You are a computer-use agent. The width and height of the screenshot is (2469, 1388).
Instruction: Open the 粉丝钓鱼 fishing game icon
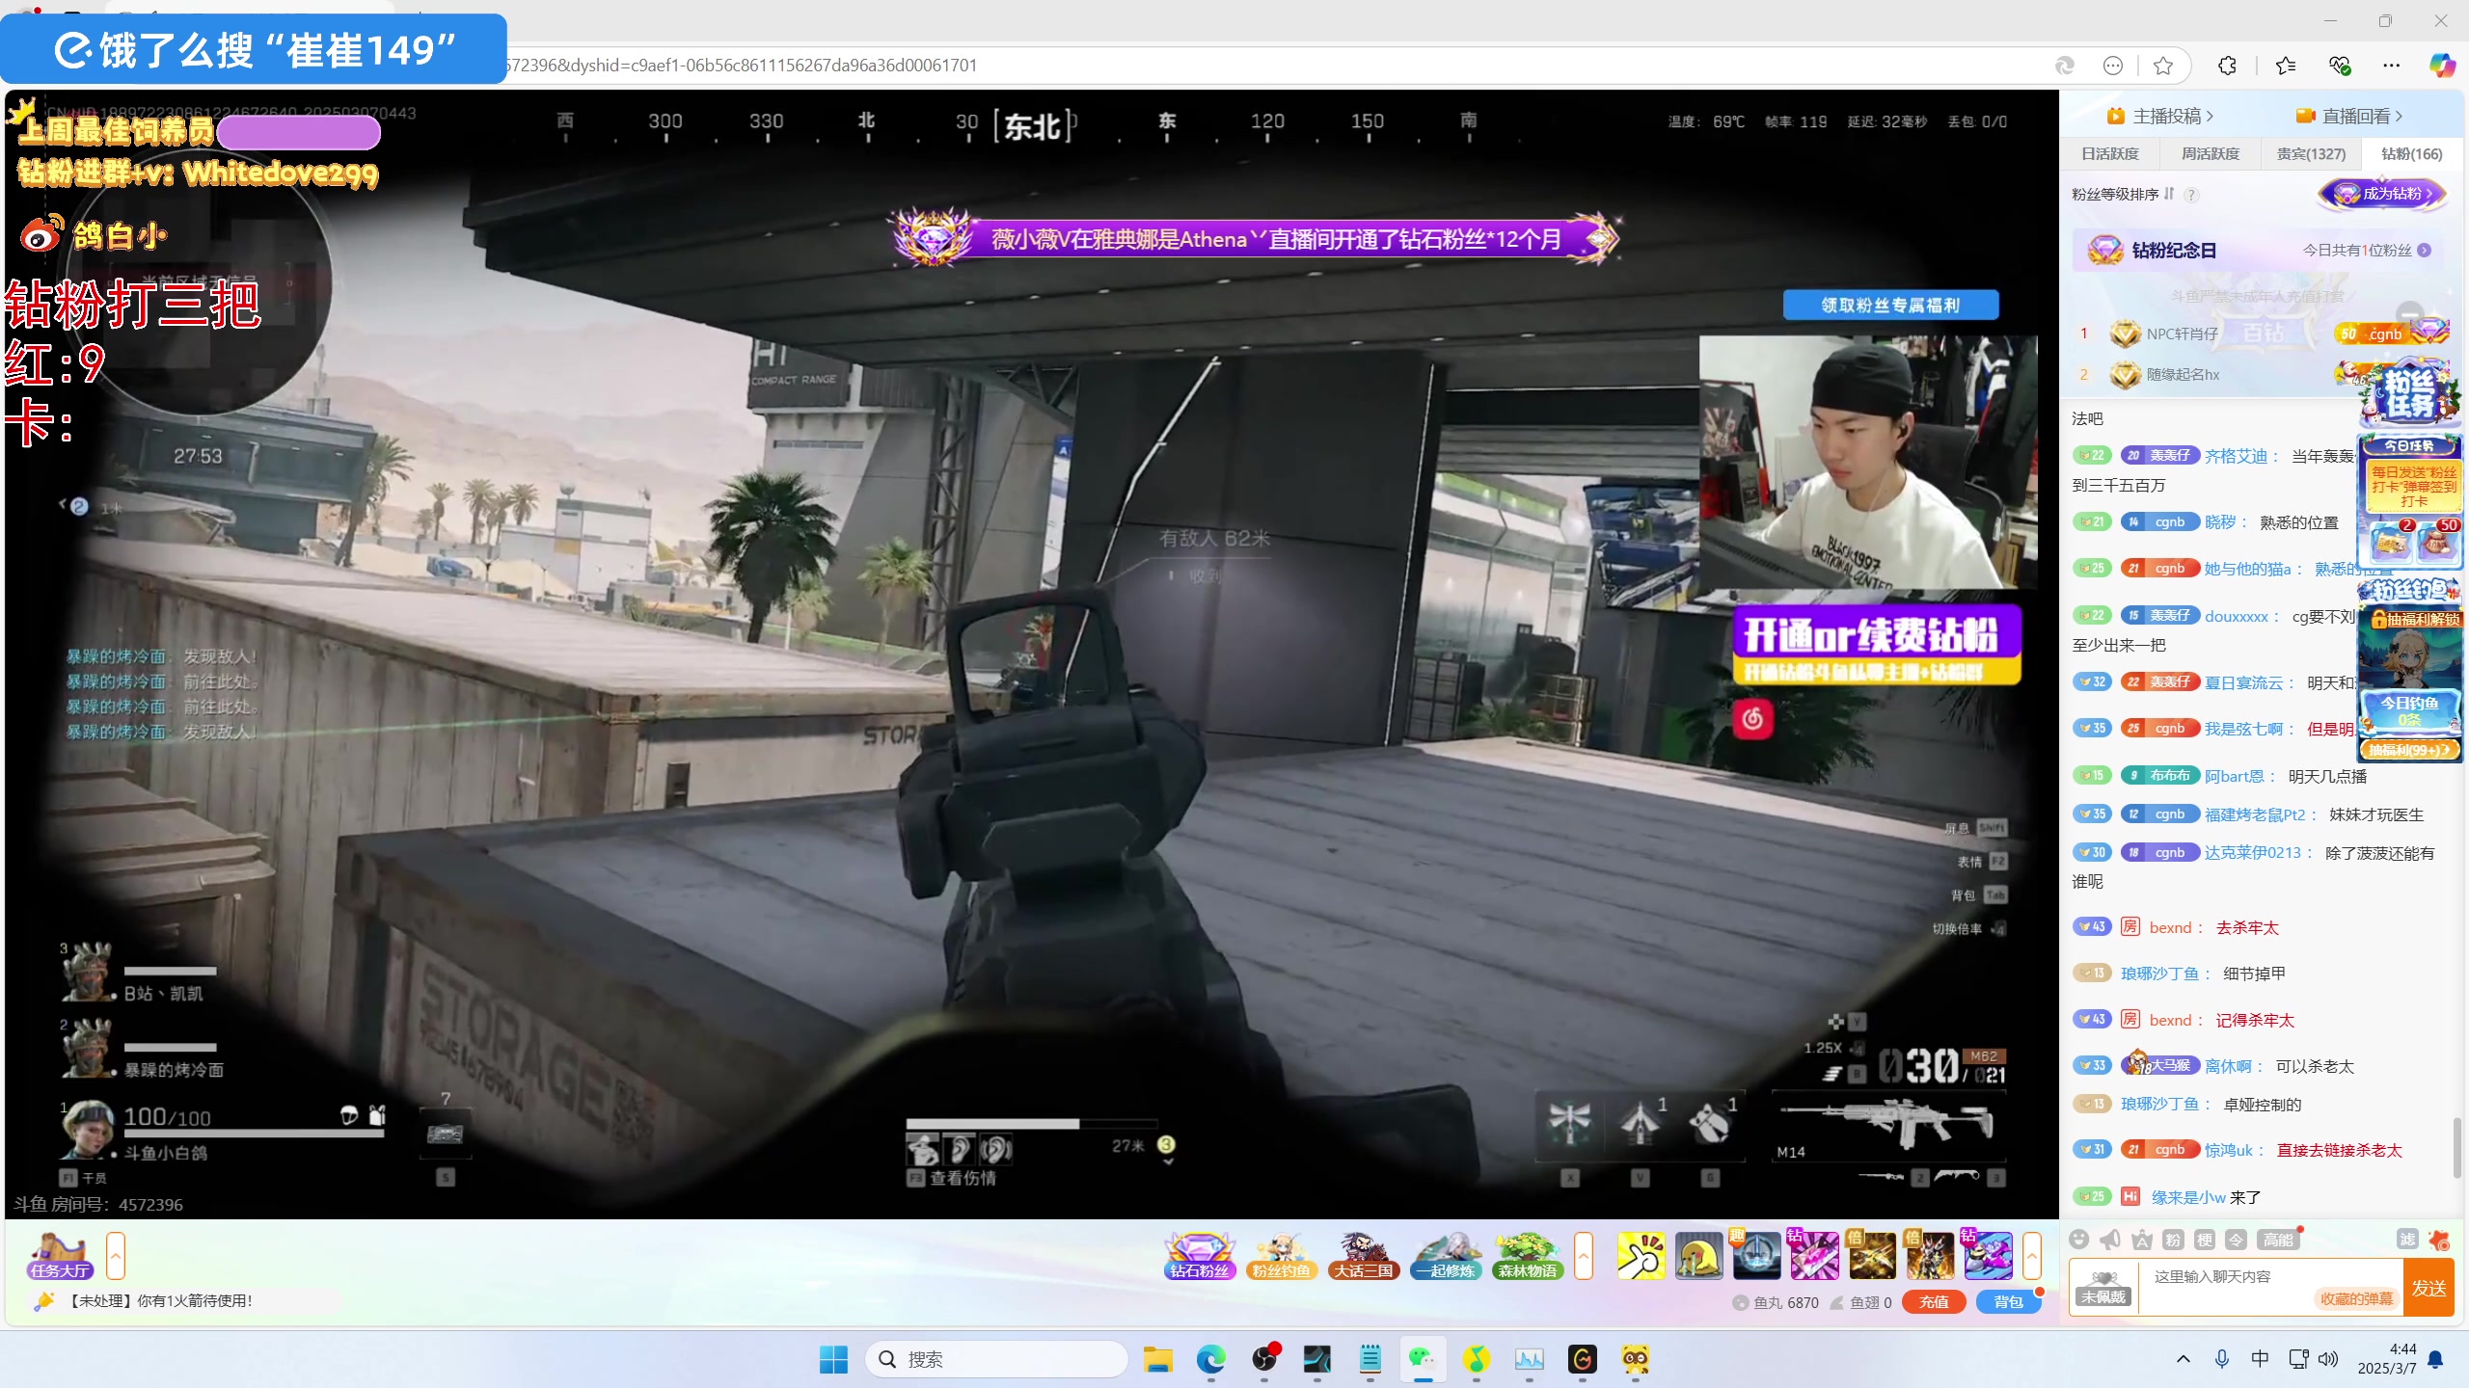pos(1281,1256)
